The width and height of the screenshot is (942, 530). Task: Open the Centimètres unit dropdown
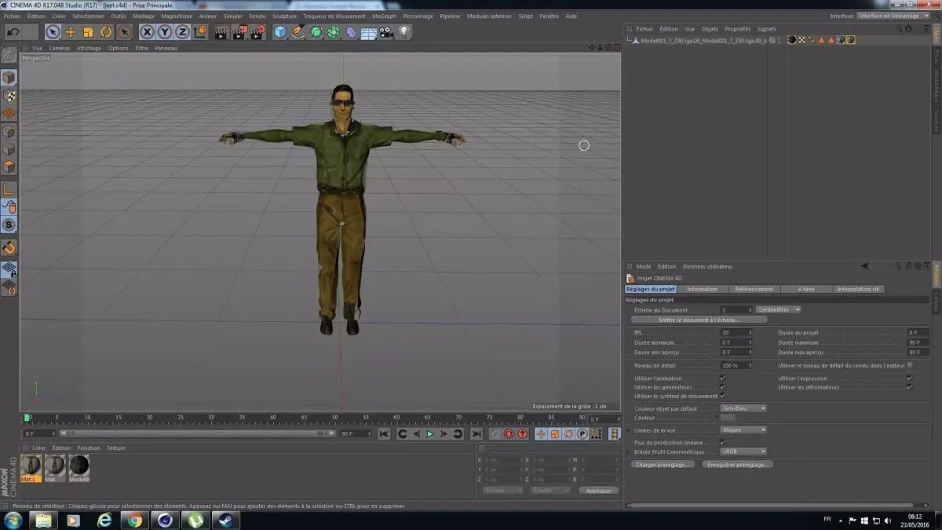(x=778, y=310)
